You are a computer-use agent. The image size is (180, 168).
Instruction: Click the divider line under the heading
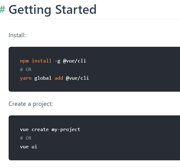(94, 19)
